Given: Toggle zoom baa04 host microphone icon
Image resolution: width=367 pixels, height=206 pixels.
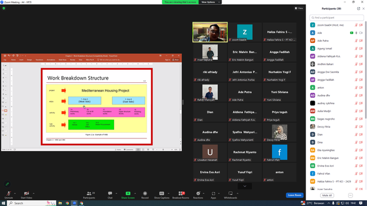Looking at the screenshot, I should (x=356, y=25).
